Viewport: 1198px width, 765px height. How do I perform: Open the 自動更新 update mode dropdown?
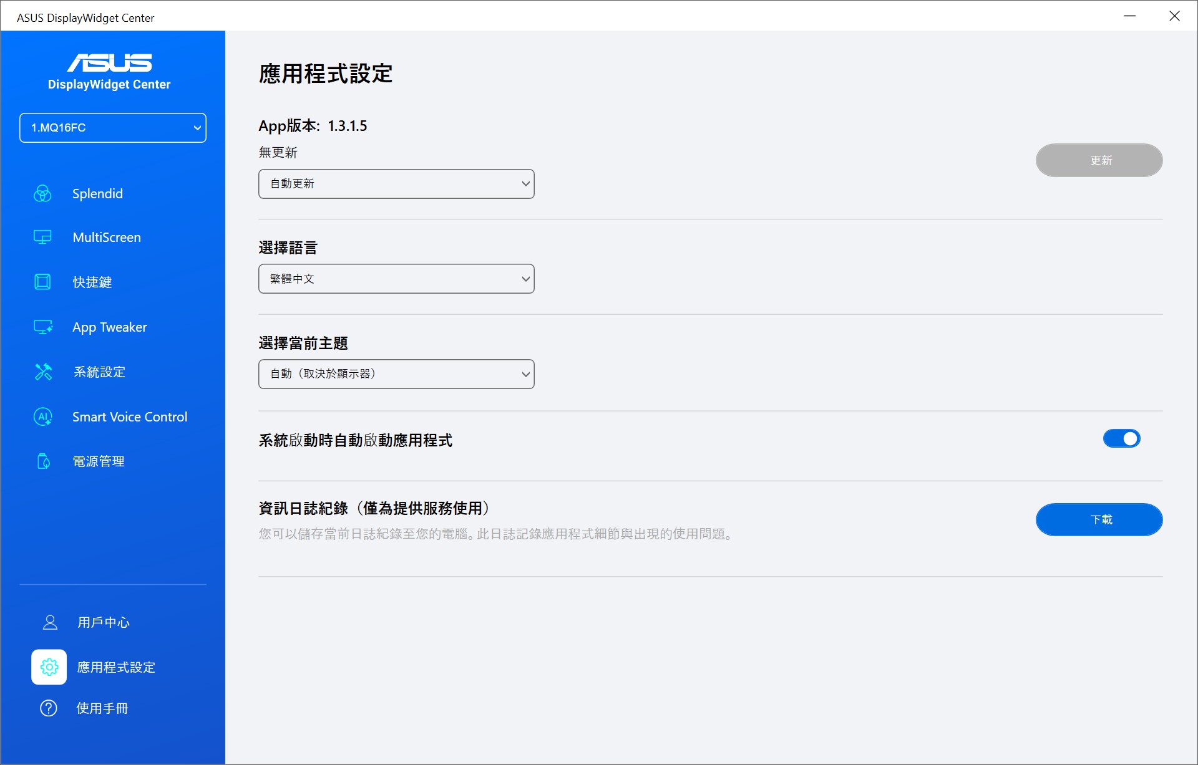(x=396, y=184)
